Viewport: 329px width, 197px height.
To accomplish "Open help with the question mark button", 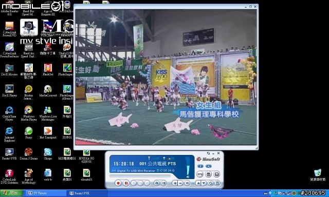I will click(200, 166).
